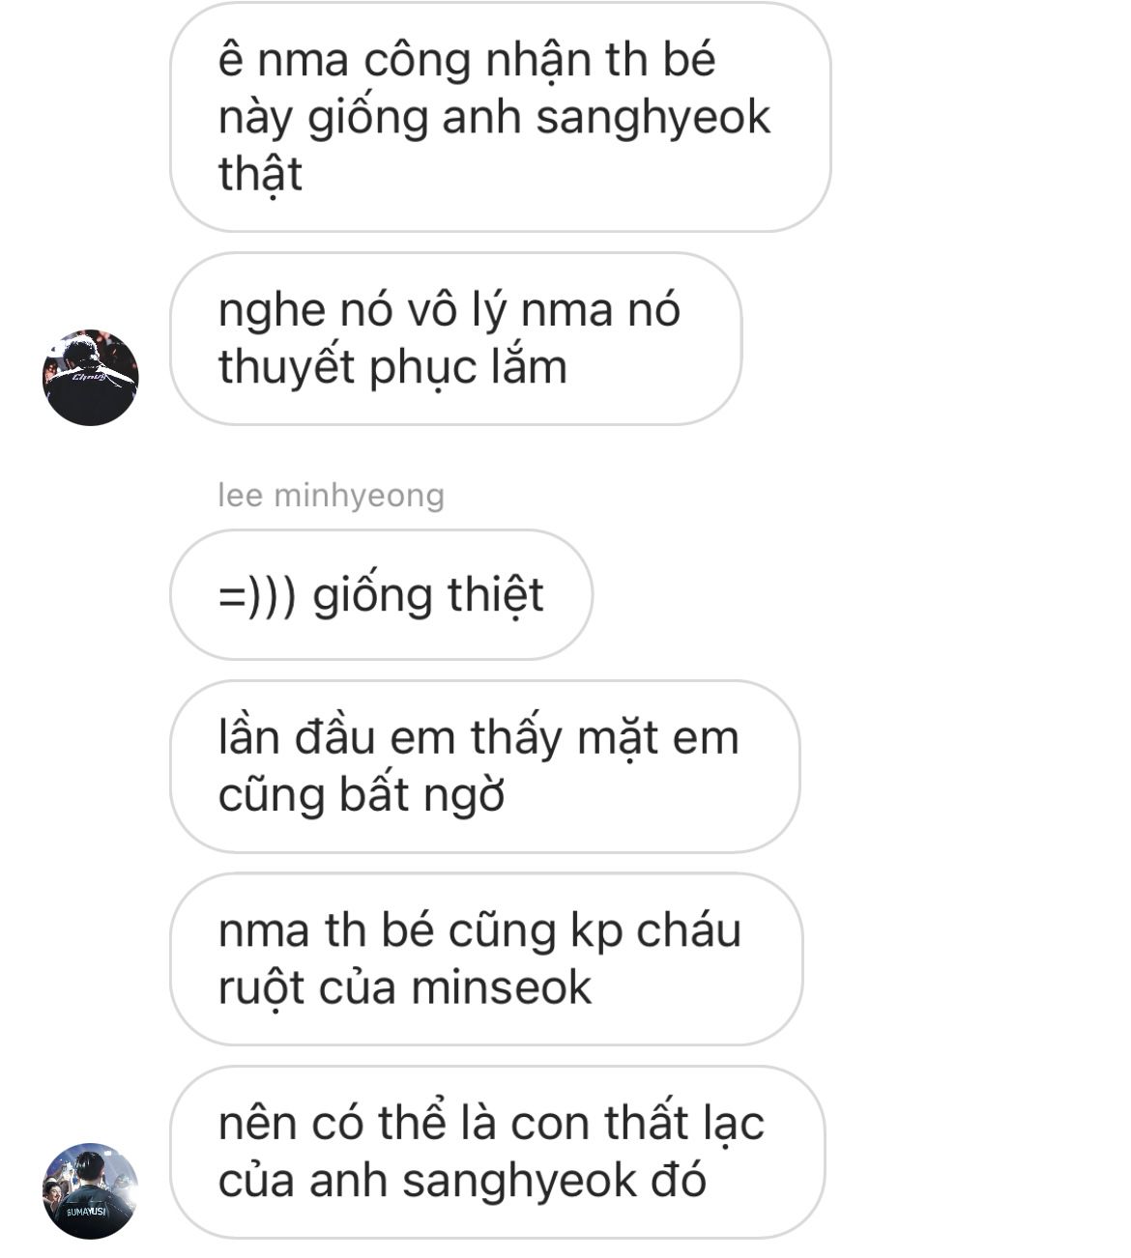Tap the 'nghe nó vô lý' message bubble
The width and height of the screenshot is (1131, 1258).
(x=456, y=338)
